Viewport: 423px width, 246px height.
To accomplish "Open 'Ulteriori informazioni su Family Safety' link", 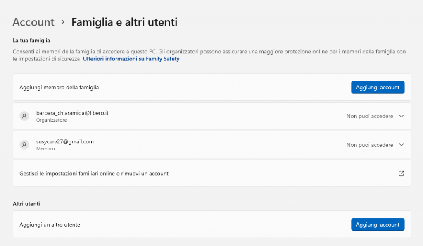I will click(x=131, y=59).
